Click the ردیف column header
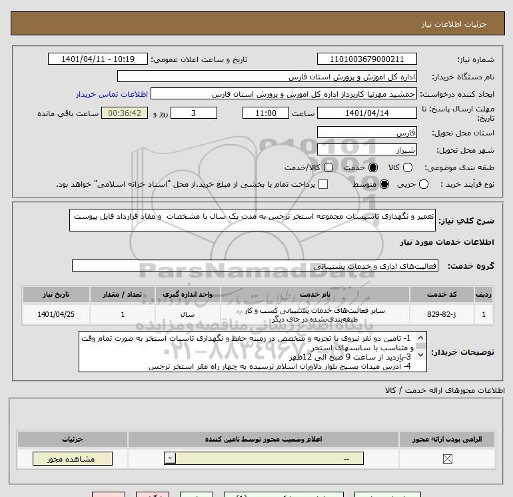Screen dimensions: 513x497 (484, 294)
